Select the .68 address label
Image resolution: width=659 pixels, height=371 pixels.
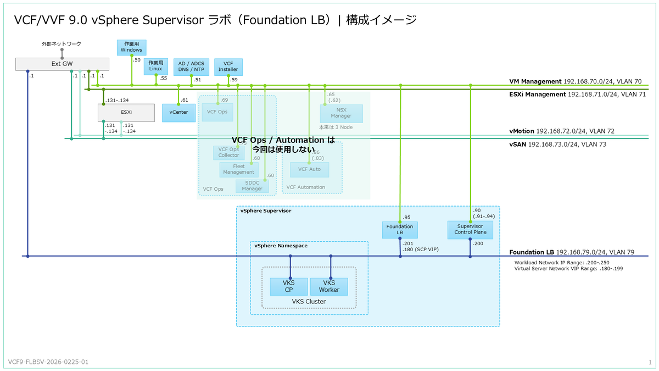click(256, 158)
